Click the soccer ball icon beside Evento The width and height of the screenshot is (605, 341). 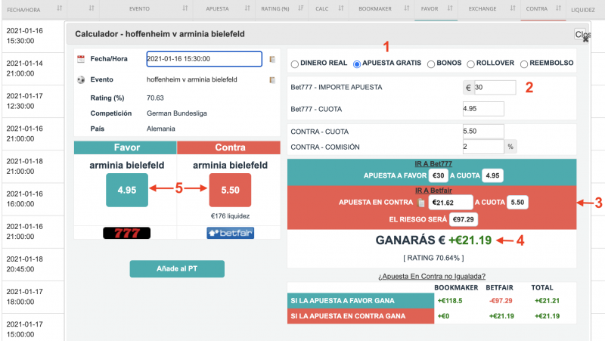pyautogui.click(x=82, y=79)
